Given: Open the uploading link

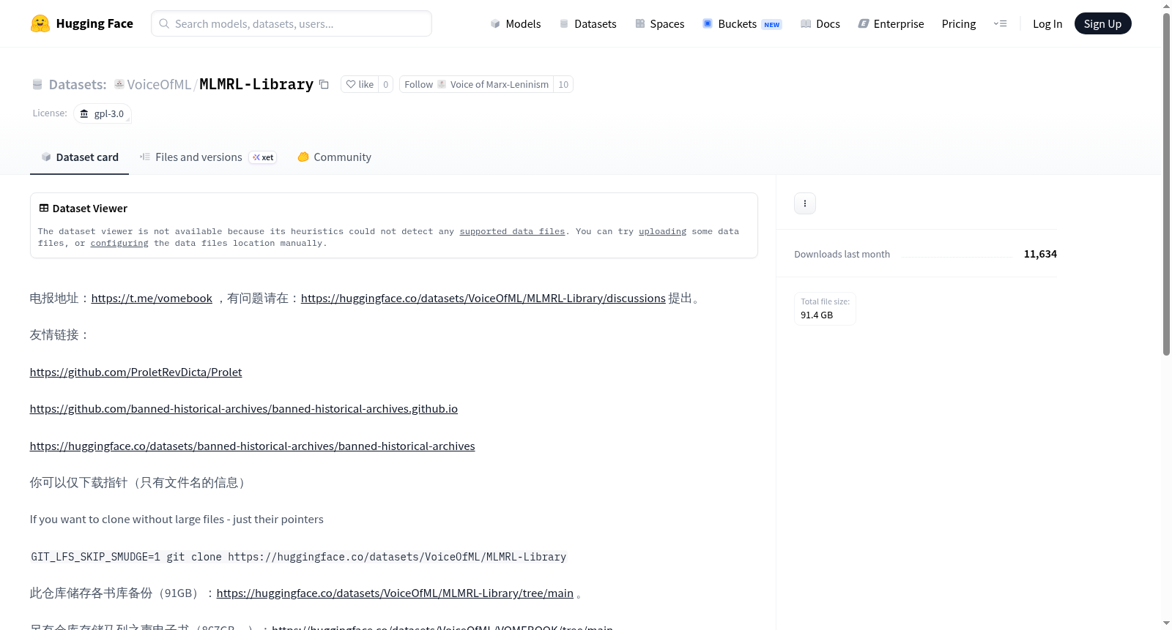Looking at the screenshot, I should tap(662, 231).
